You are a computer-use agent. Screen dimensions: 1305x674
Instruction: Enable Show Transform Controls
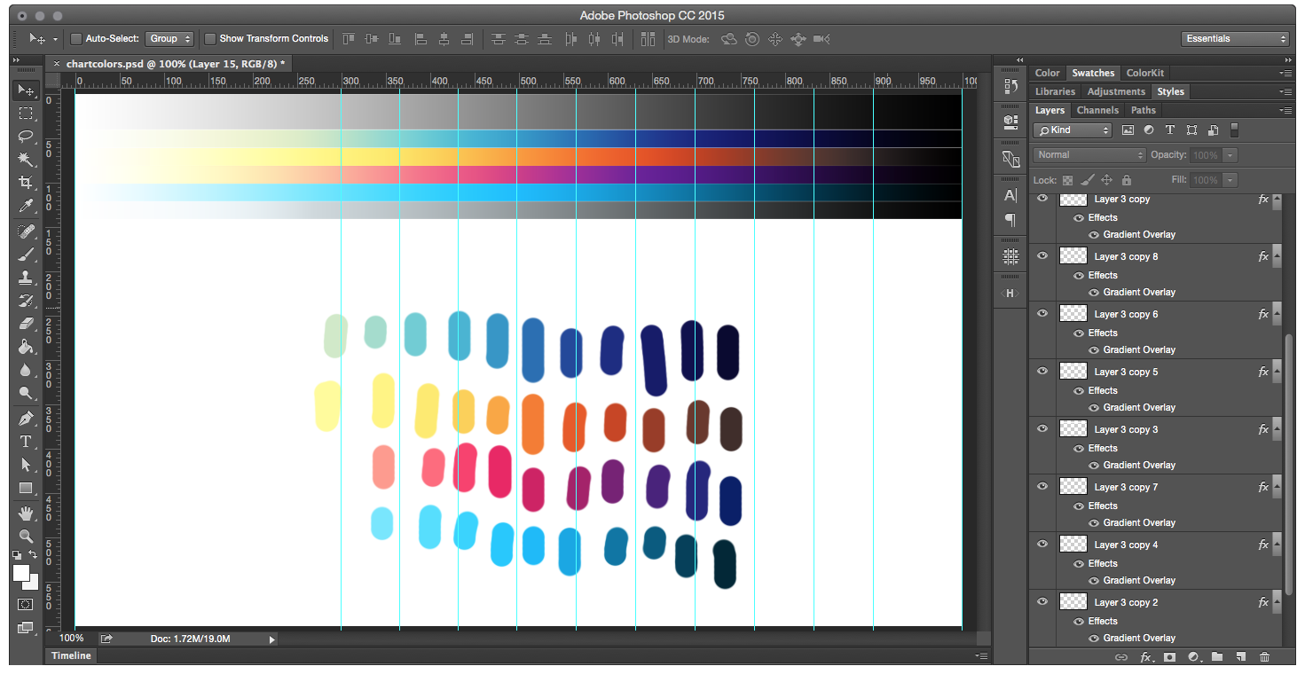click(210, 38)
